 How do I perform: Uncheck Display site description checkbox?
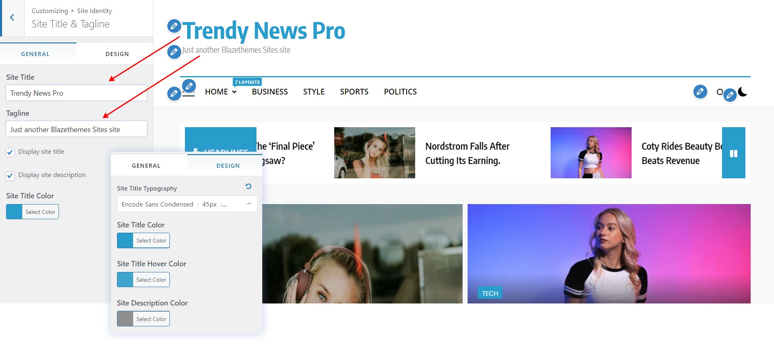[11, 176]
